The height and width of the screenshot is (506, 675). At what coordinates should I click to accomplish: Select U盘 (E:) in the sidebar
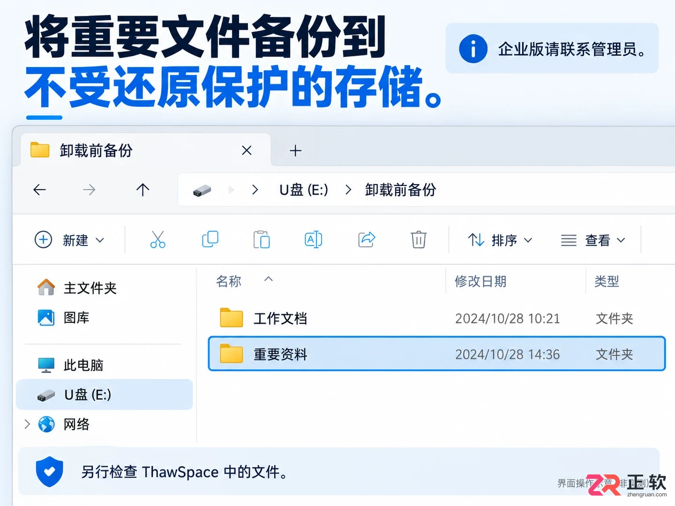coord(105,394)
